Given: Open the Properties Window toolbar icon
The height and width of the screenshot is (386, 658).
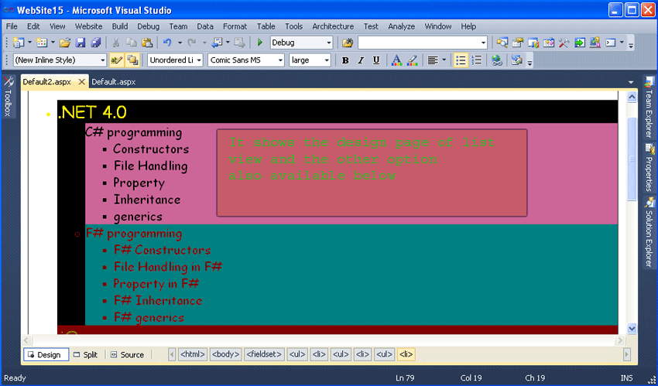Looking at the screenshot, I should click(x=518, y=43).
